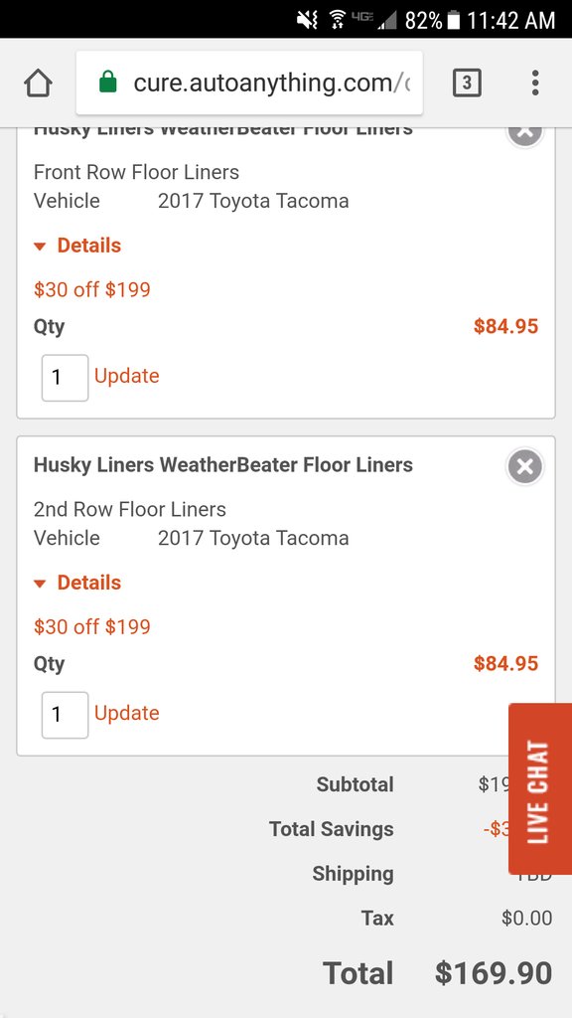Open the browser three-dot menu
This screenshot has height=1018, width=572.
(535, 84)
